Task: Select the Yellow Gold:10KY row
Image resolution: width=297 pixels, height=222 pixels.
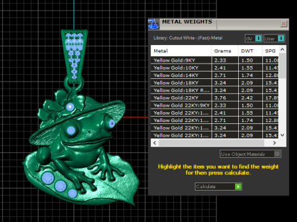Action: click(215, 68)
